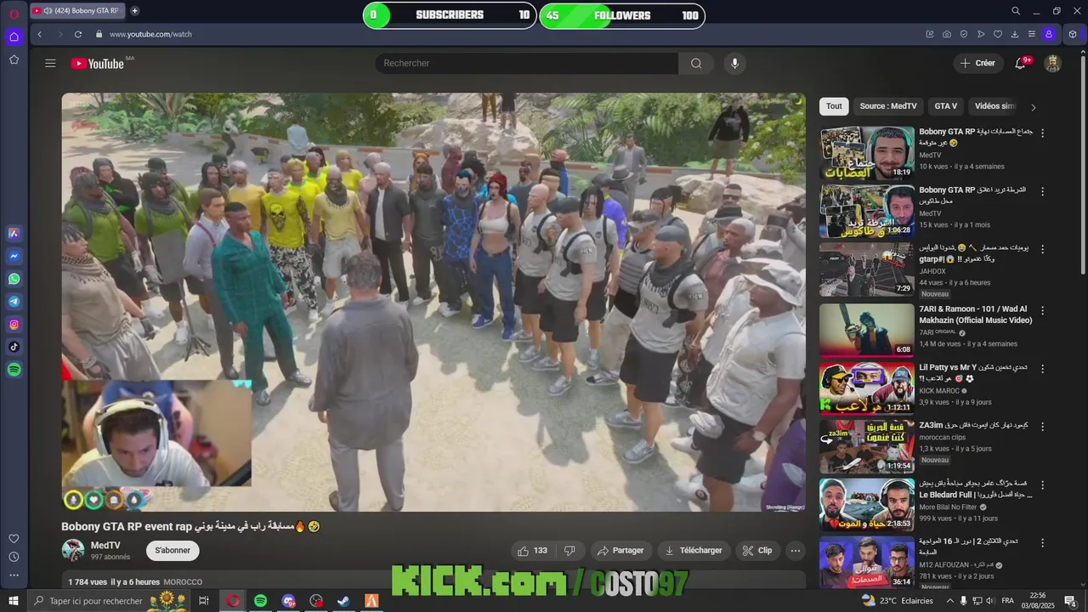Open Messenger in the Opera sidebar
The image size is (1088, 612).
[x=14, y=256]
